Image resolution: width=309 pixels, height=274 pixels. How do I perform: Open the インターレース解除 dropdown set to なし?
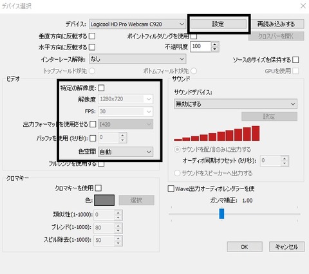point(138,59)
